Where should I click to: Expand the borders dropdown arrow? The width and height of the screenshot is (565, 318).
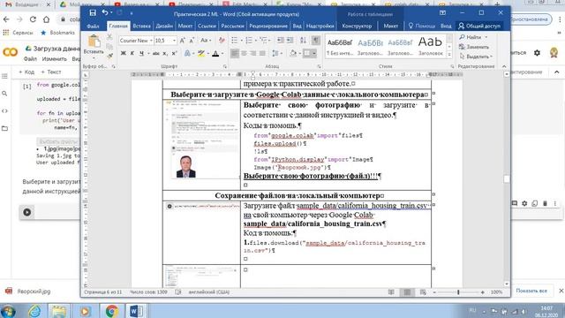click(314, 53)
